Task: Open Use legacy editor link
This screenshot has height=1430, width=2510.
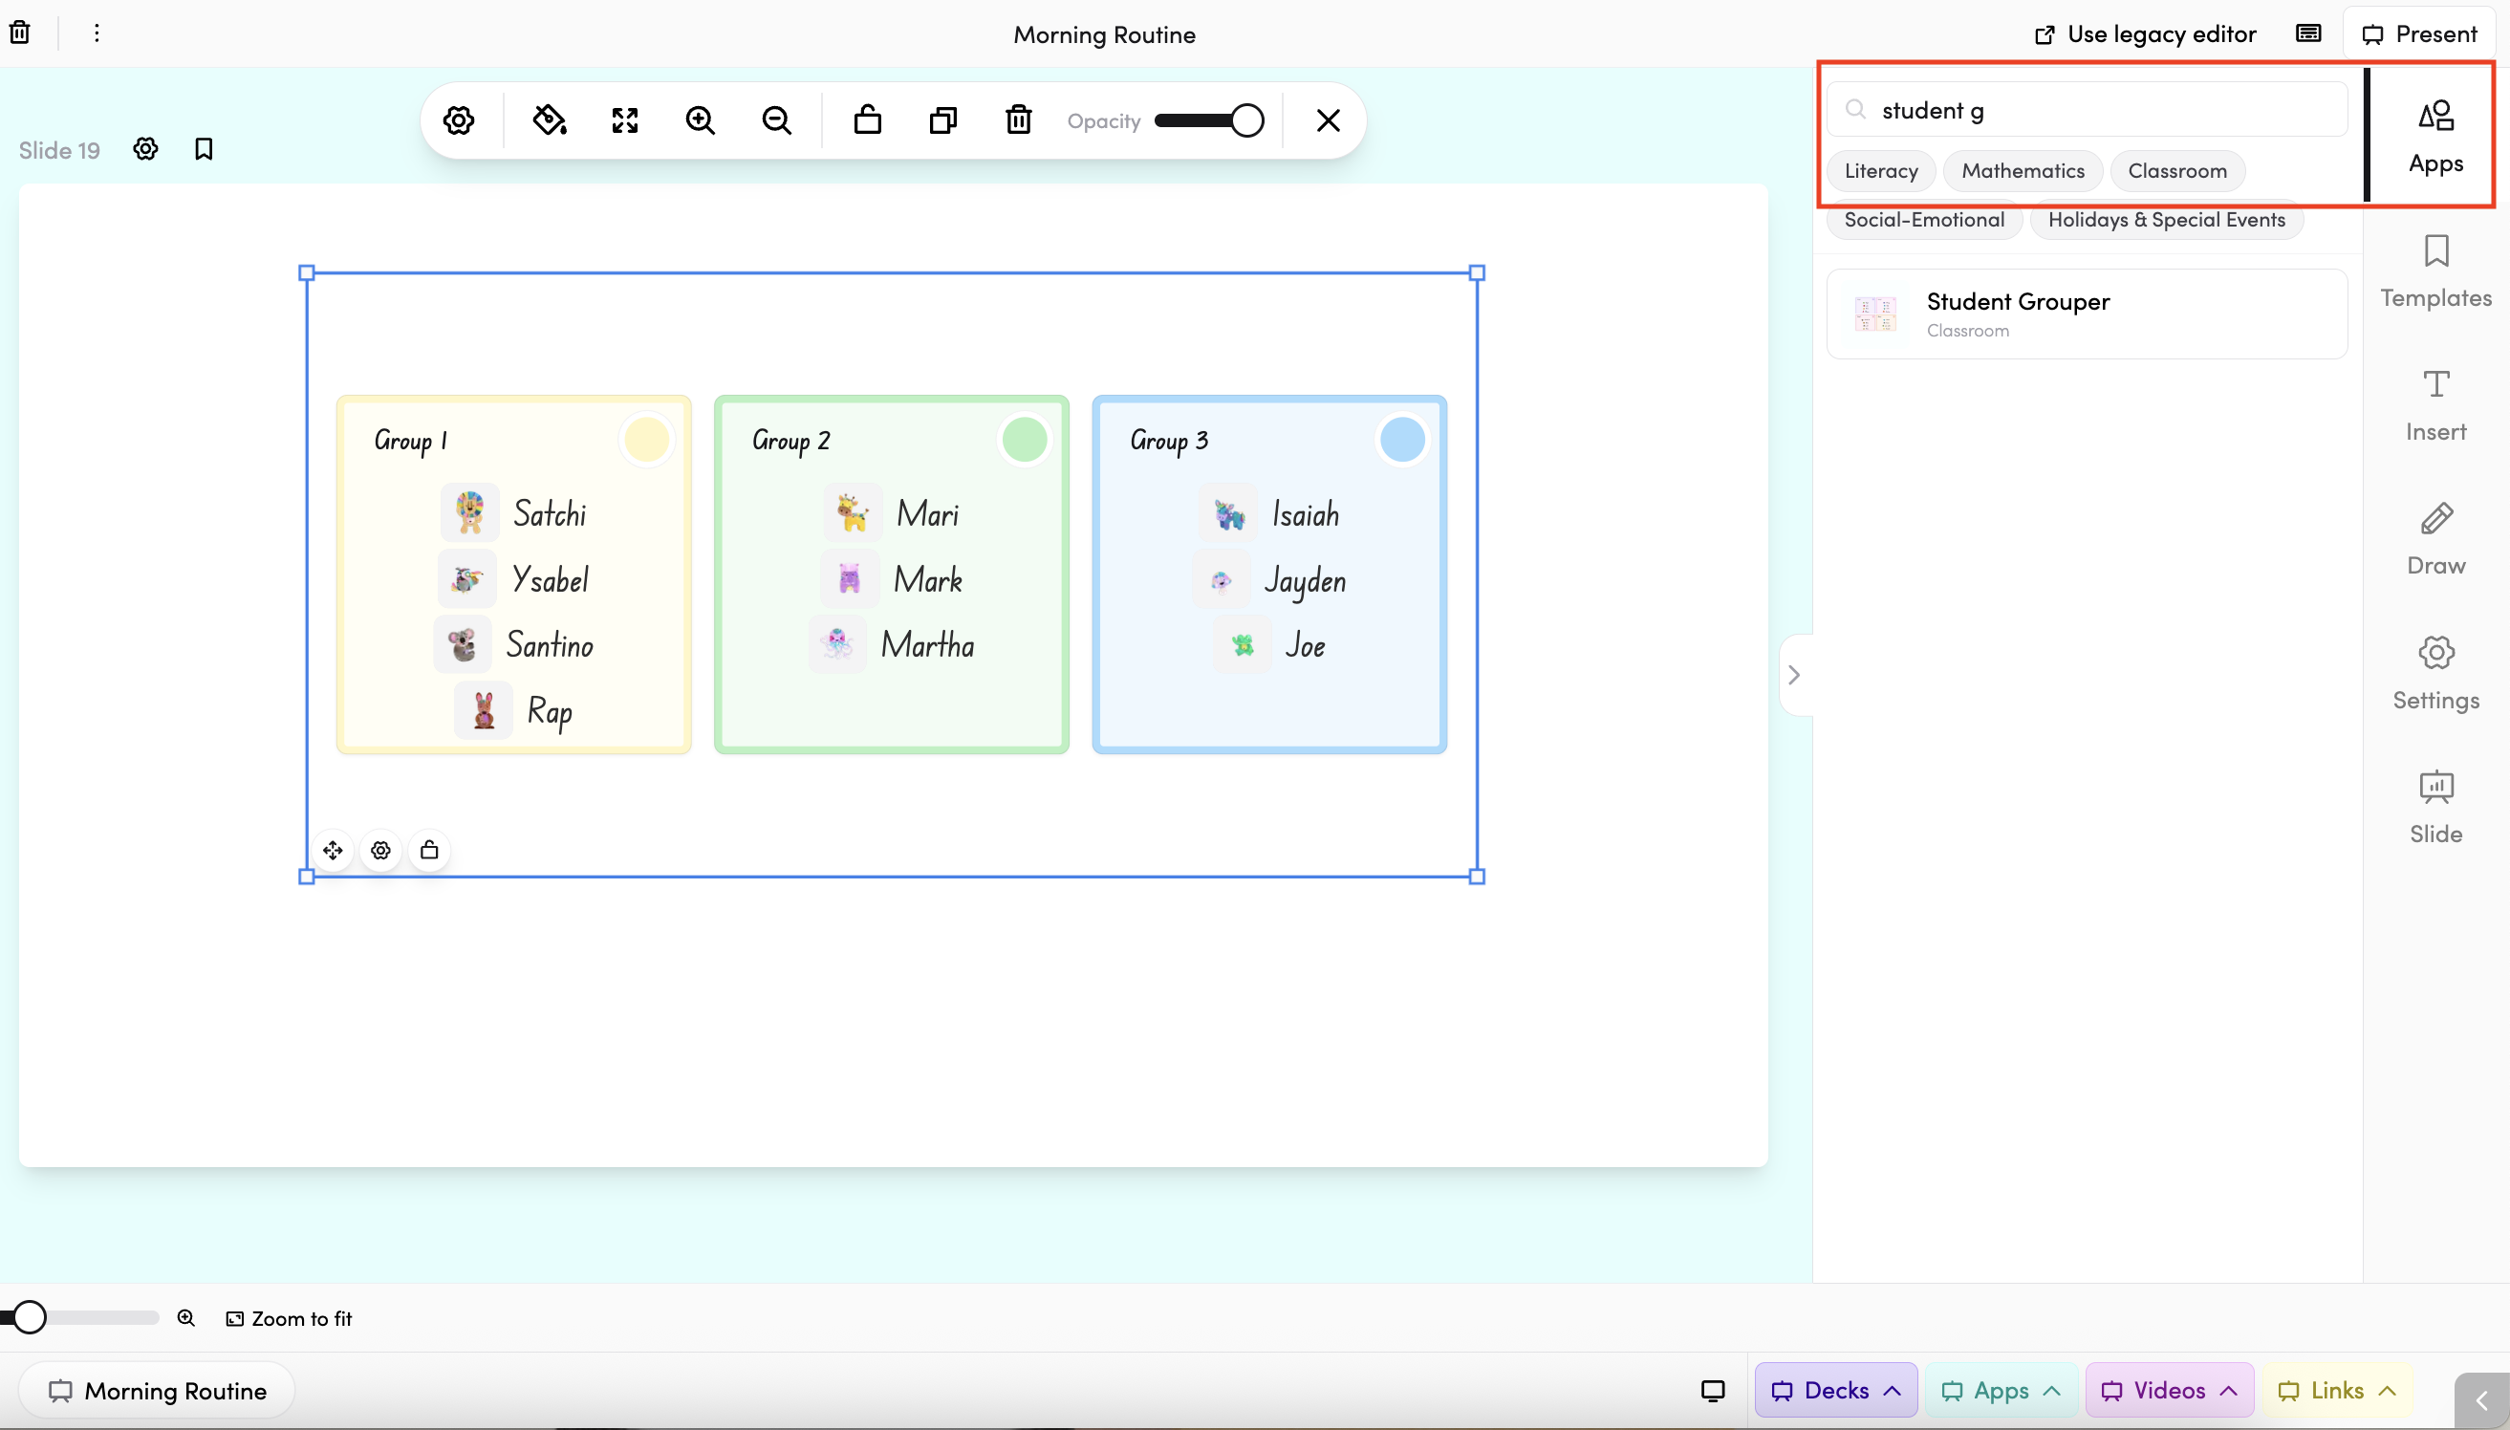Action: click(2145, 33)
